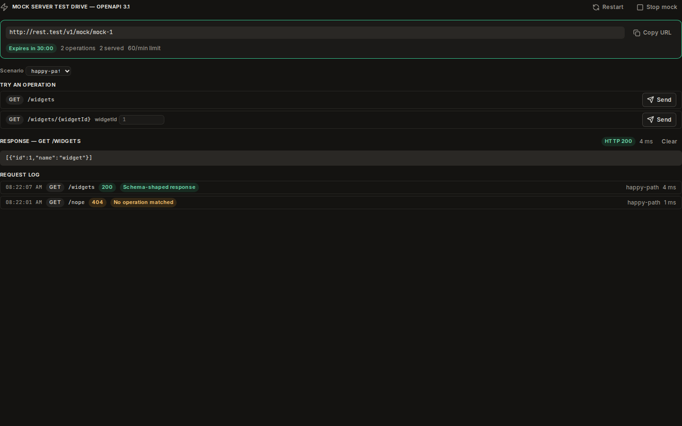Click the HTTP 200 status badge
This screenshot has height=426, width=682.
[x=618, y=142]
